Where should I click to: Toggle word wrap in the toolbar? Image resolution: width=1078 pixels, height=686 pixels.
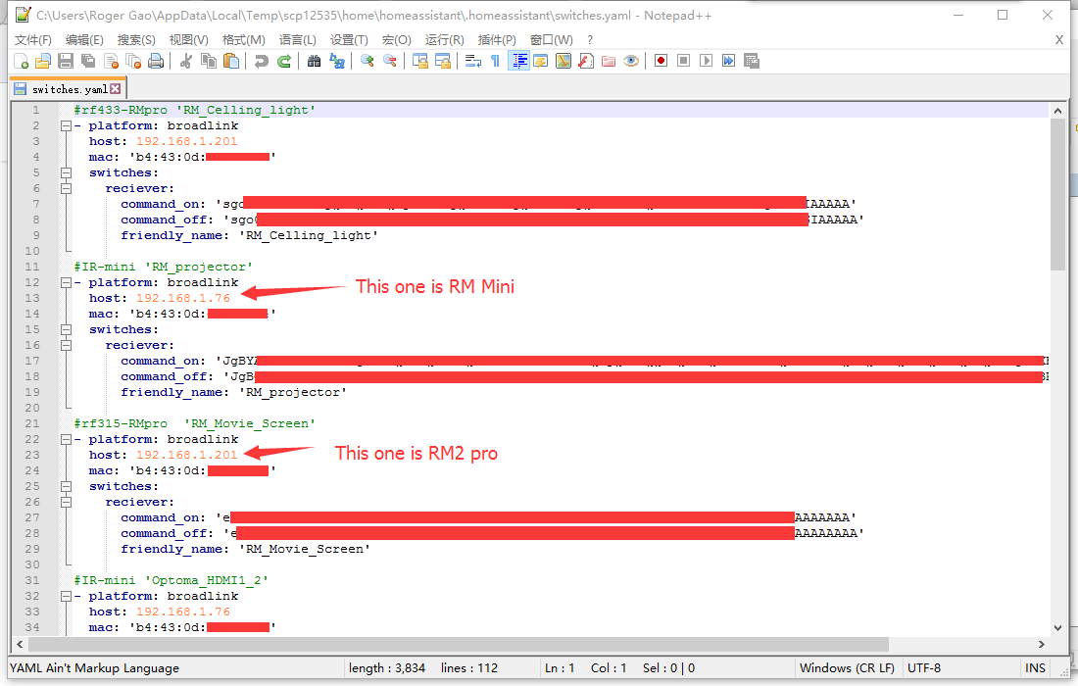point(470,61)
